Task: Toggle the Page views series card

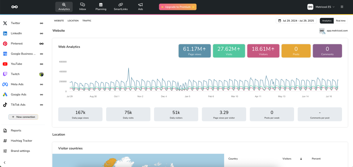Action: tap(194, 51)
